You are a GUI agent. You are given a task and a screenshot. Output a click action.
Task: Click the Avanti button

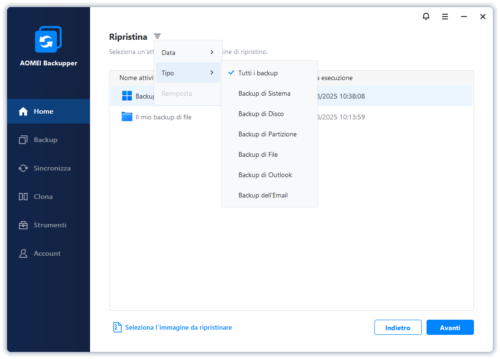click(450, 327)
